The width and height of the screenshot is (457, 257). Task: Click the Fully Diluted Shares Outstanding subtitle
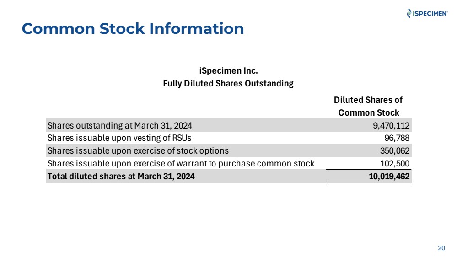(228, 84)
